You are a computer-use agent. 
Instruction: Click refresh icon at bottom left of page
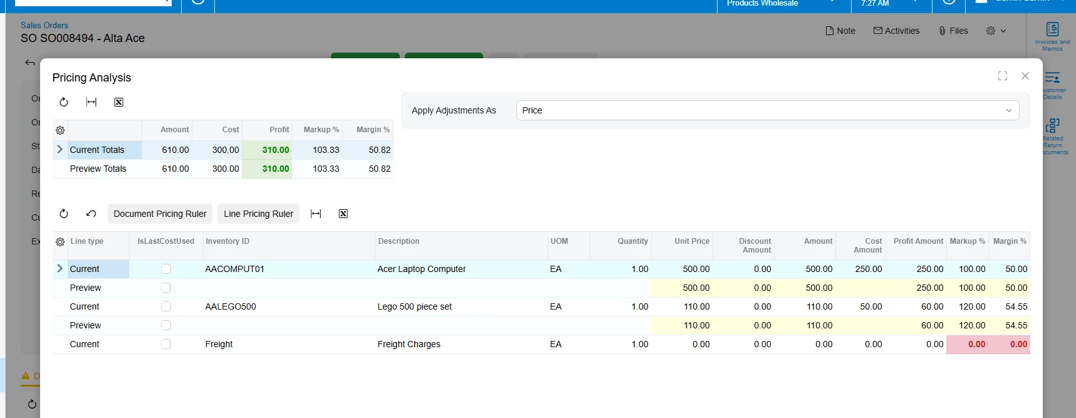(32, 404)
